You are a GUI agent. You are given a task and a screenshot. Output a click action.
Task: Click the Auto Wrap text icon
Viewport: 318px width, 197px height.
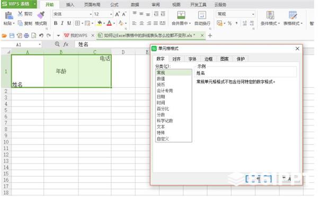coord(202,15)
